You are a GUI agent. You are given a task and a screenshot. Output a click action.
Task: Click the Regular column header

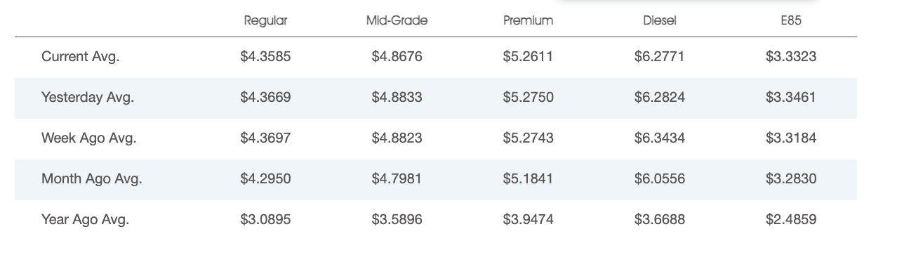click(x=265, y=21)
